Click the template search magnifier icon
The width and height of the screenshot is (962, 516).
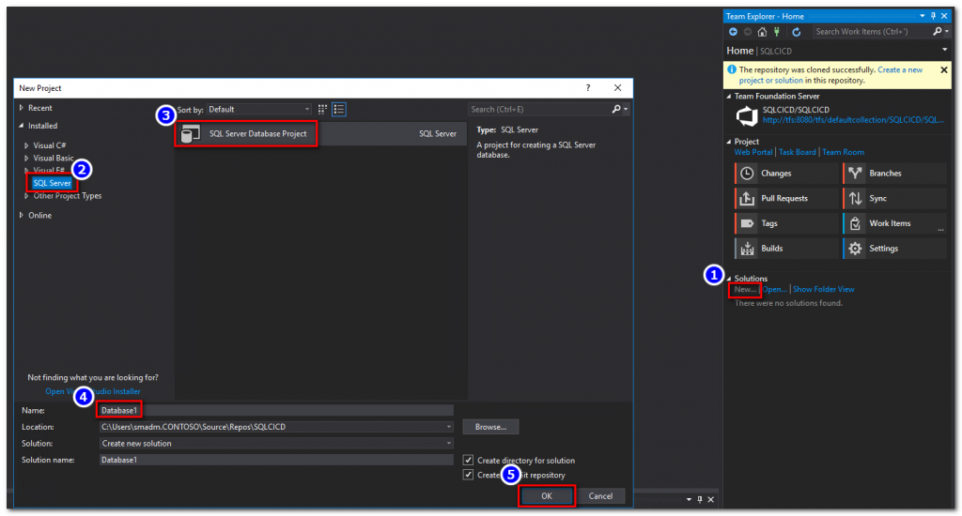pos(616,109)
